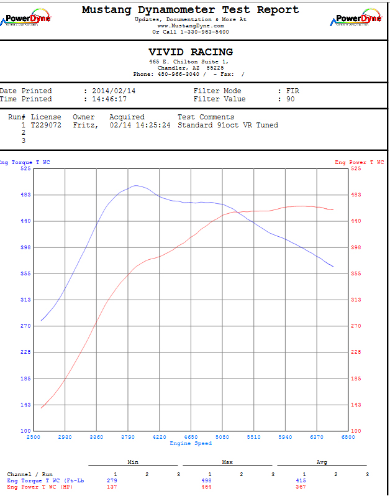390x496 pixels.
Task: Click the 4650 tick on the engine speed axis
Action: (191, 437)
